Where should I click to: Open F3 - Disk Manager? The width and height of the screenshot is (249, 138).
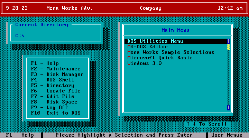[57, 74]
